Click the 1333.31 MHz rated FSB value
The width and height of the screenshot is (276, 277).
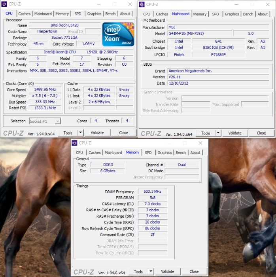point(45,108)
